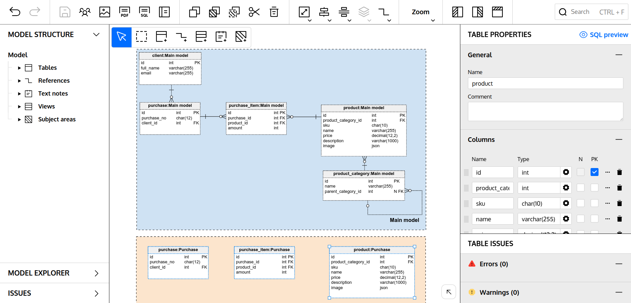The width and height of the screenshot is (631, 303).
Task: Click the Delete trash icon in toolbar
Action: tap(274, 12)
